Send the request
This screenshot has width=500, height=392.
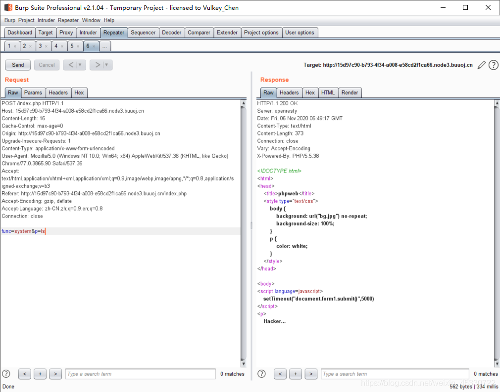point(18,65)
